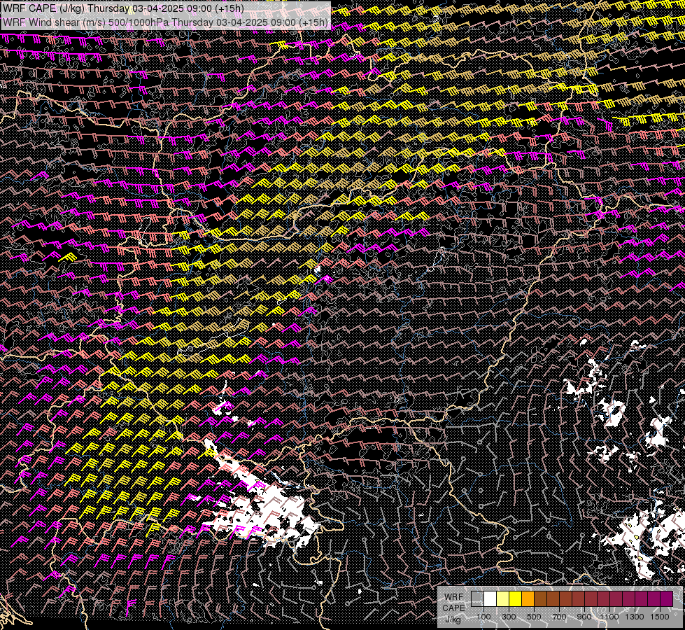This screenshot has width=685, height=630.
Task: Click the legend label 1300
Action: pos(635,617)
